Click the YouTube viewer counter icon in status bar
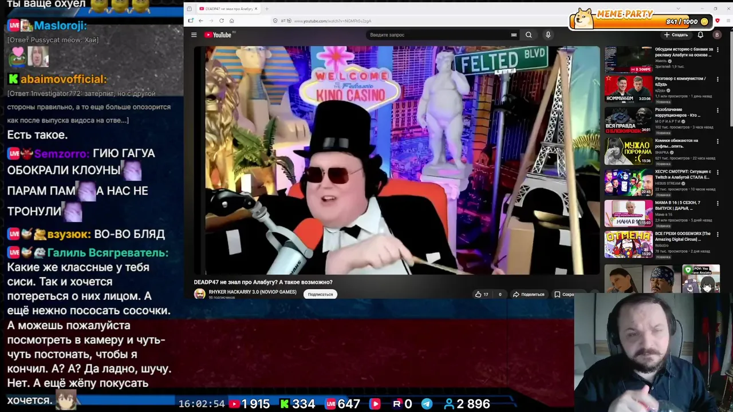Screen dimensions: 733x412 point(234,404)
